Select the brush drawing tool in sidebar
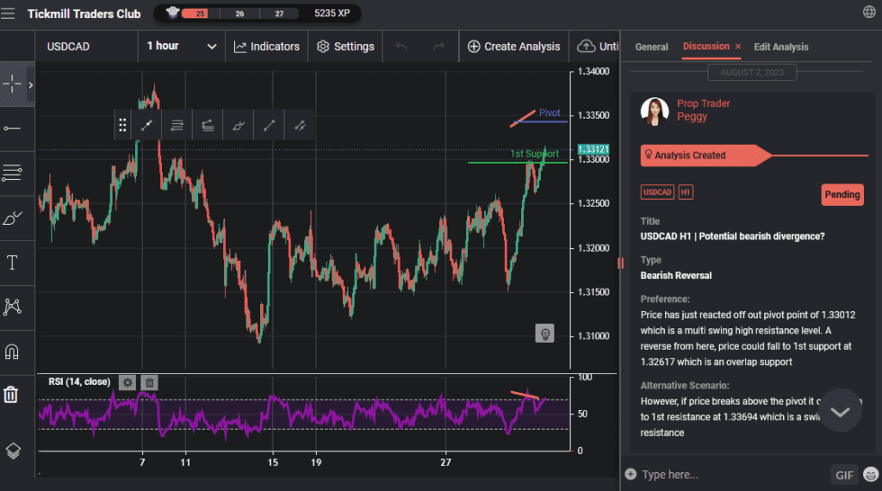 (12, 218)
